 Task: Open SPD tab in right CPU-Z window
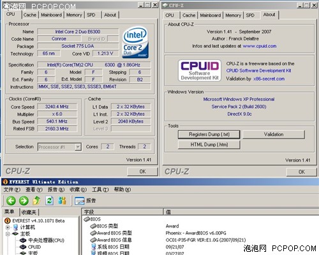click(250, 15)
